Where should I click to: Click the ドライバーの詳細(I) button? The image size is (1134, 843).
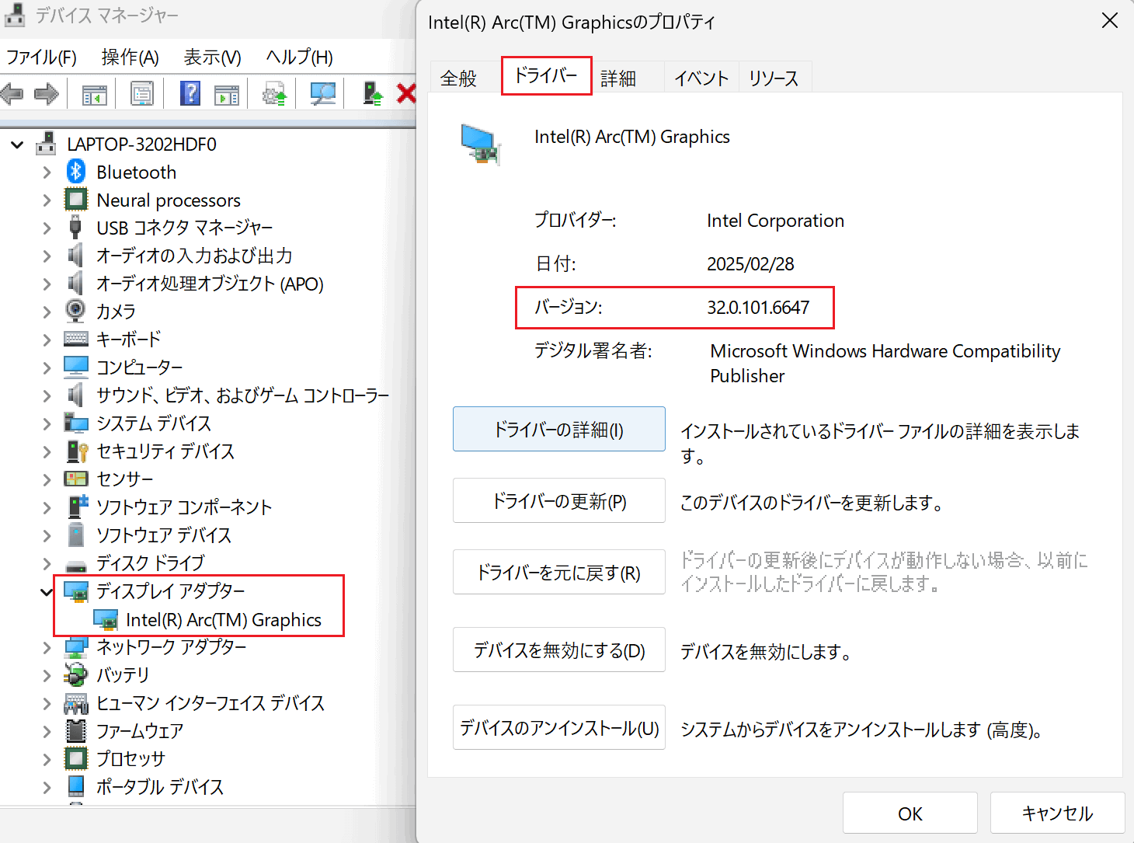pos(559,429)
